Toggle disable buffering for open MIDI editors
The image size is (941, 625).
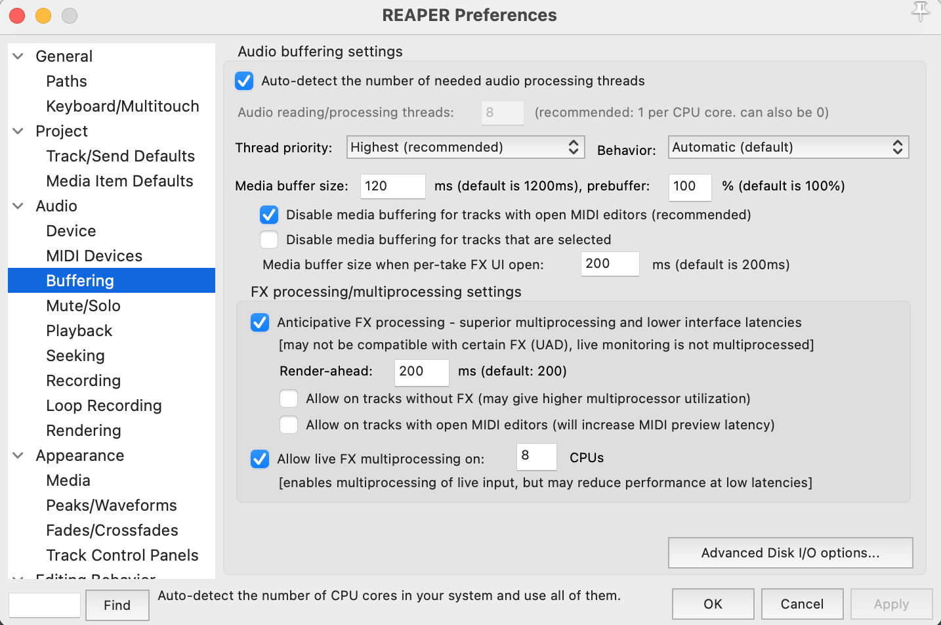point(269,215)
